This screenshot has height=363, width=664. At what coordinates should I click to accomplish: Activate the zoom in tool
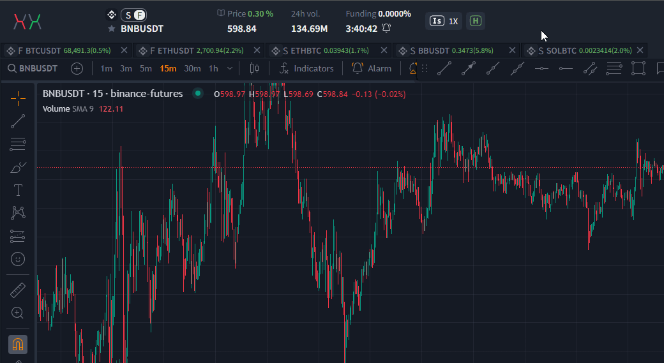[x=18, y=313]
